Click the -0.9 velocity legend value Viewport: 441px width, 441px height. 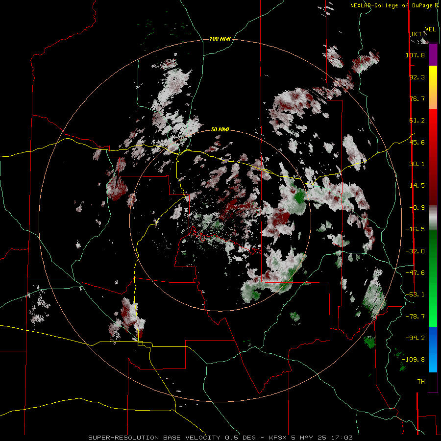click(417, 208)
